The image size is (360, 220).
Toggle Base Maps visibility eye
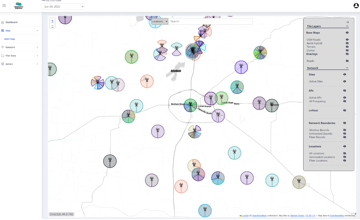tap(347, 33)
